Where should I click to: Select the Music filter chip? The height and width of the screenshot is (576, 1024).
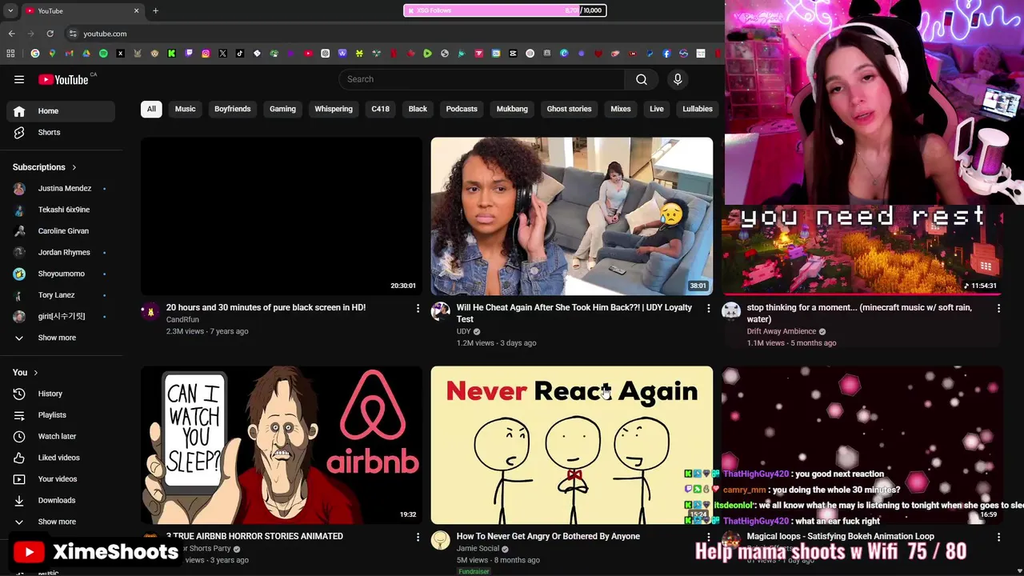(x=185, y=109)
